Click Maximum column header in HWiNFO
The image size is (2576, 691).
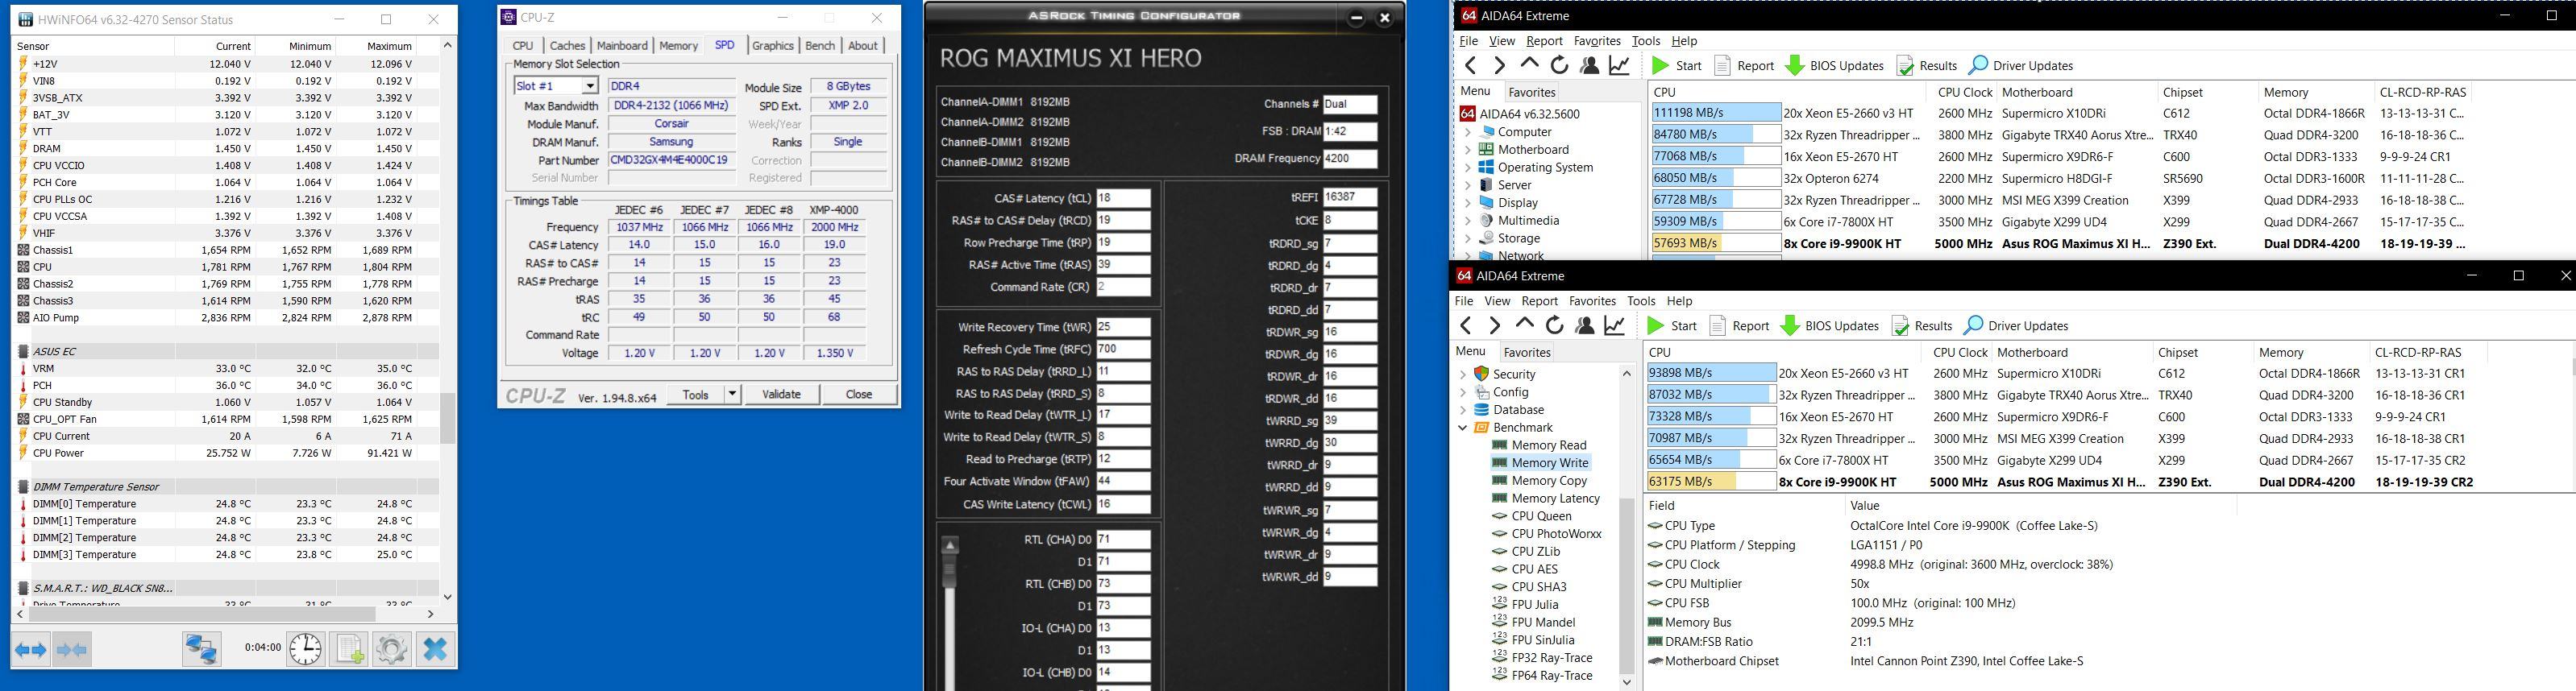click(x=389, y=46)
